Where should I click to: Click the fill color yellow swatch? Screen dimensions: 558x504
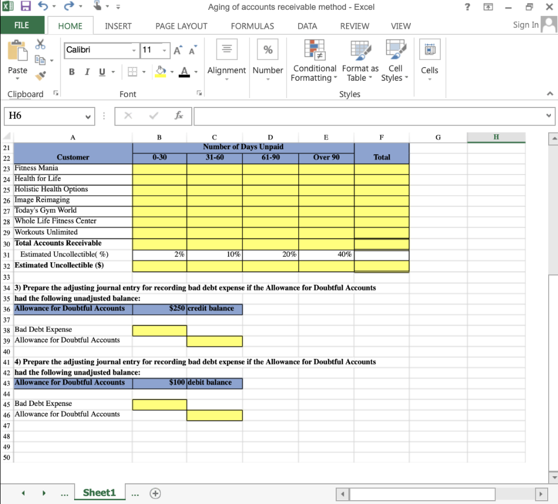click(161, 71)
